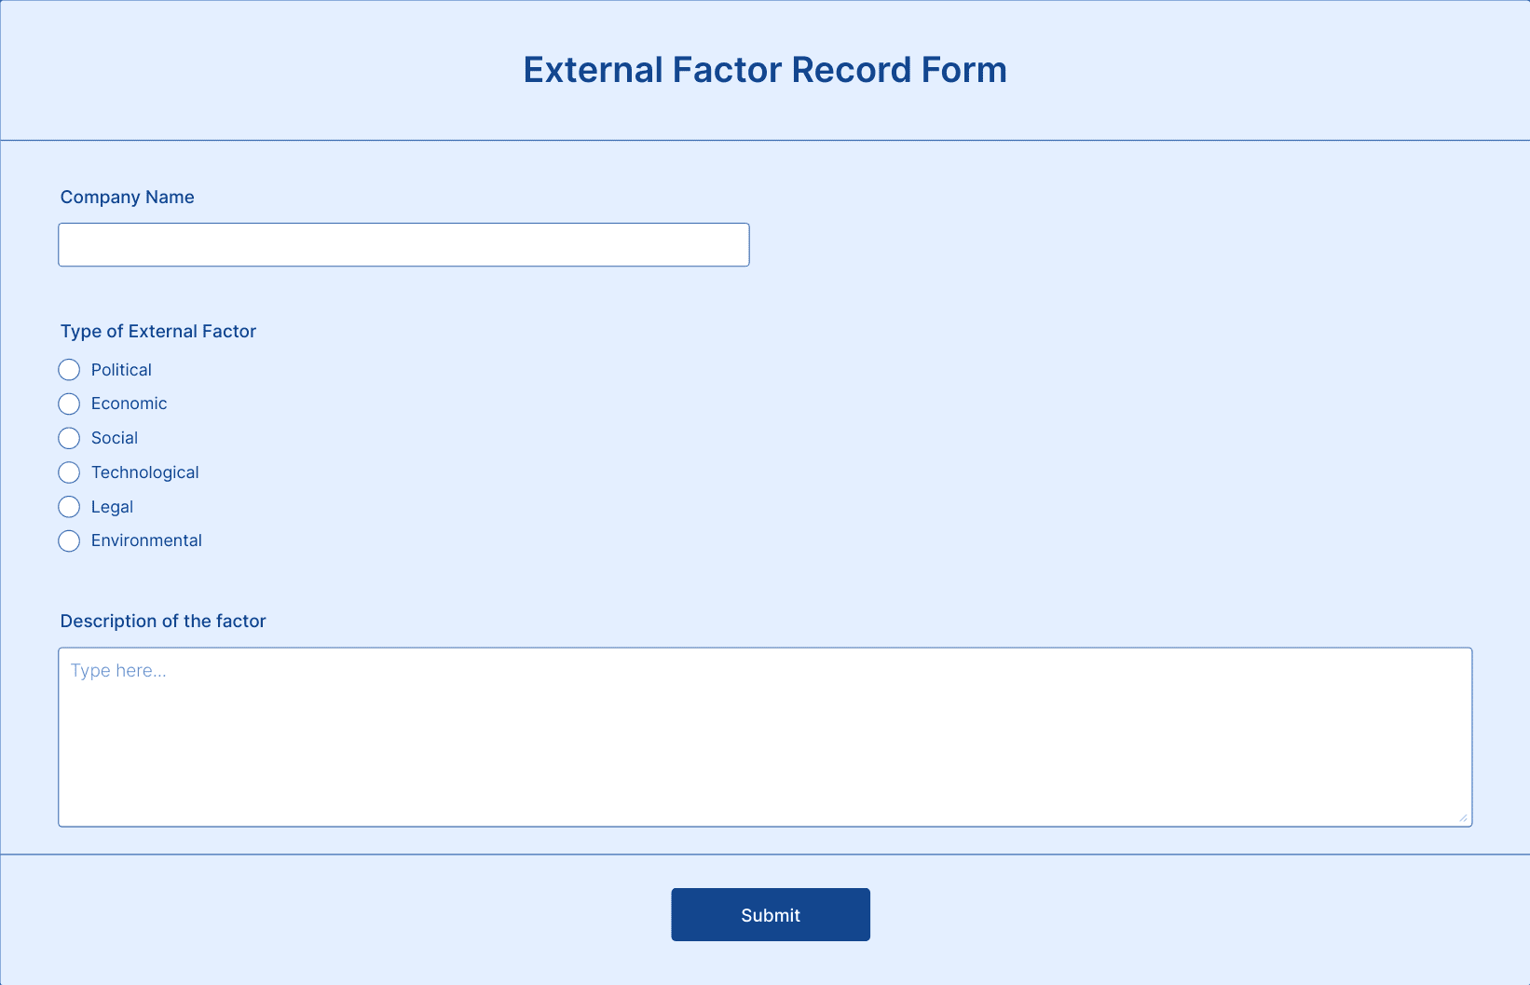Choose the Environmental radio button circle
Screen dimensions: 1530x985
click(69, 540)
